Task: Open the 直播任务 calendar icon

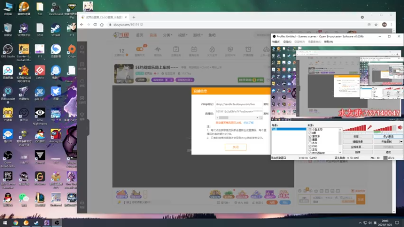Action: tap(194, 49)
